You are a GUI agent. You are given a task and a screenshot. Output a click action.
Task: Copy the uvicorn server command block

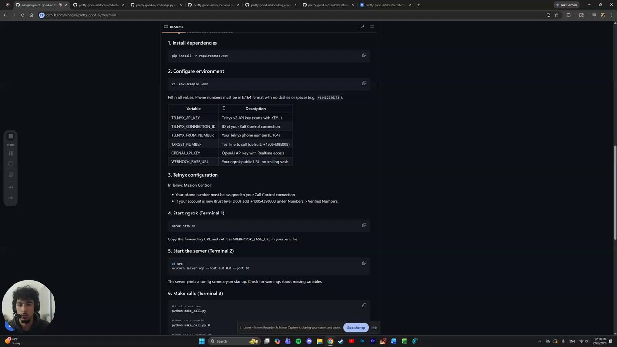(364, 263)
